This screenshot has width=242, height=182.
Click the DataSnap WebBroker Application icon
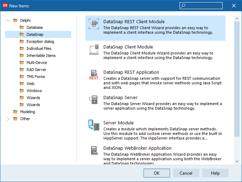point(94,151)
